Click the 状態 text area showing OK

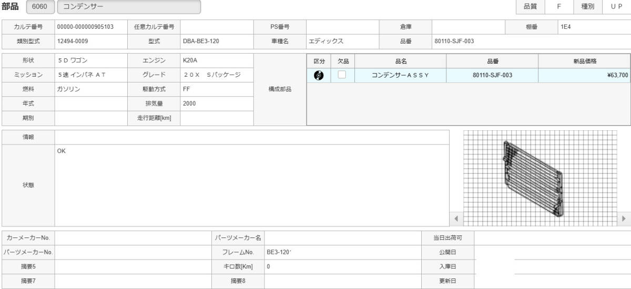pyautogui.click(x=252, y=185)
